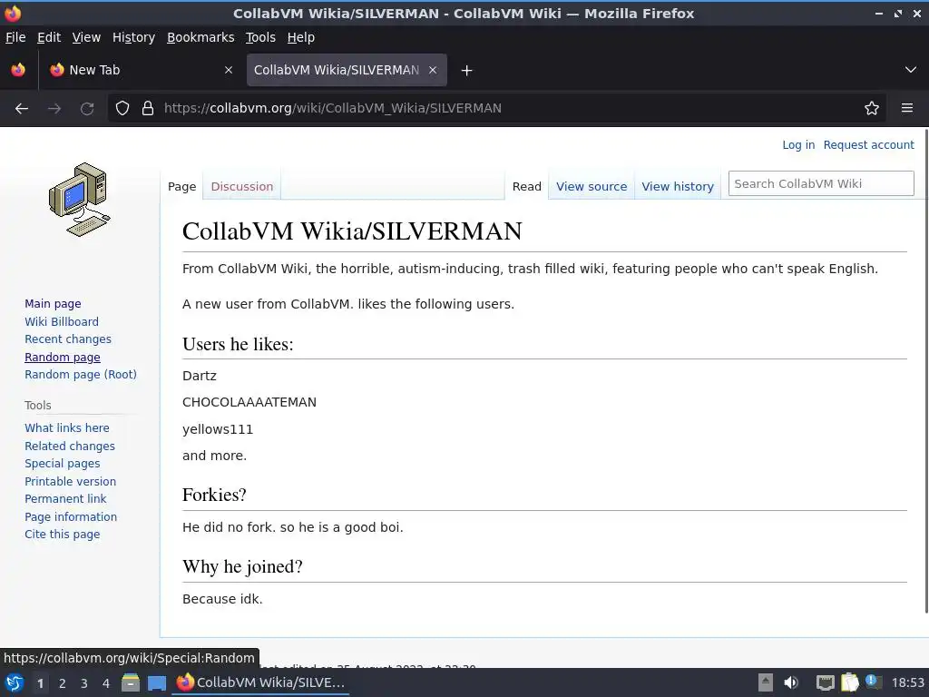The height and width of the screenshot is (697, 929).
Task: Click the text yellows111
Action: point(218,429)
